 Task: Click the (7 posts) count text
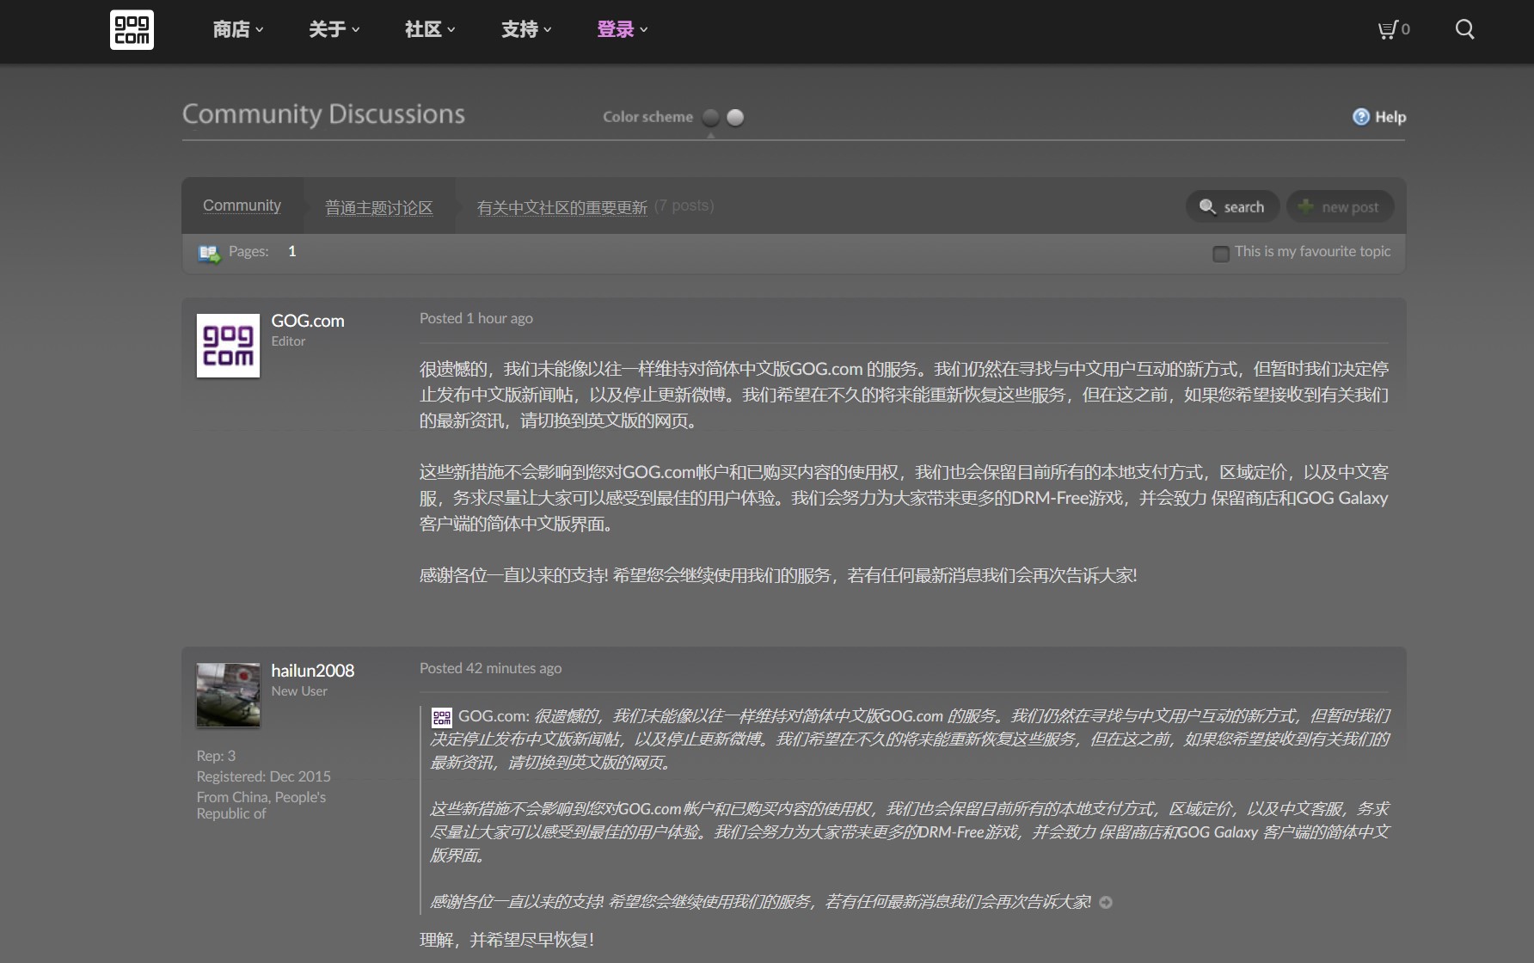tap(684, 205)
